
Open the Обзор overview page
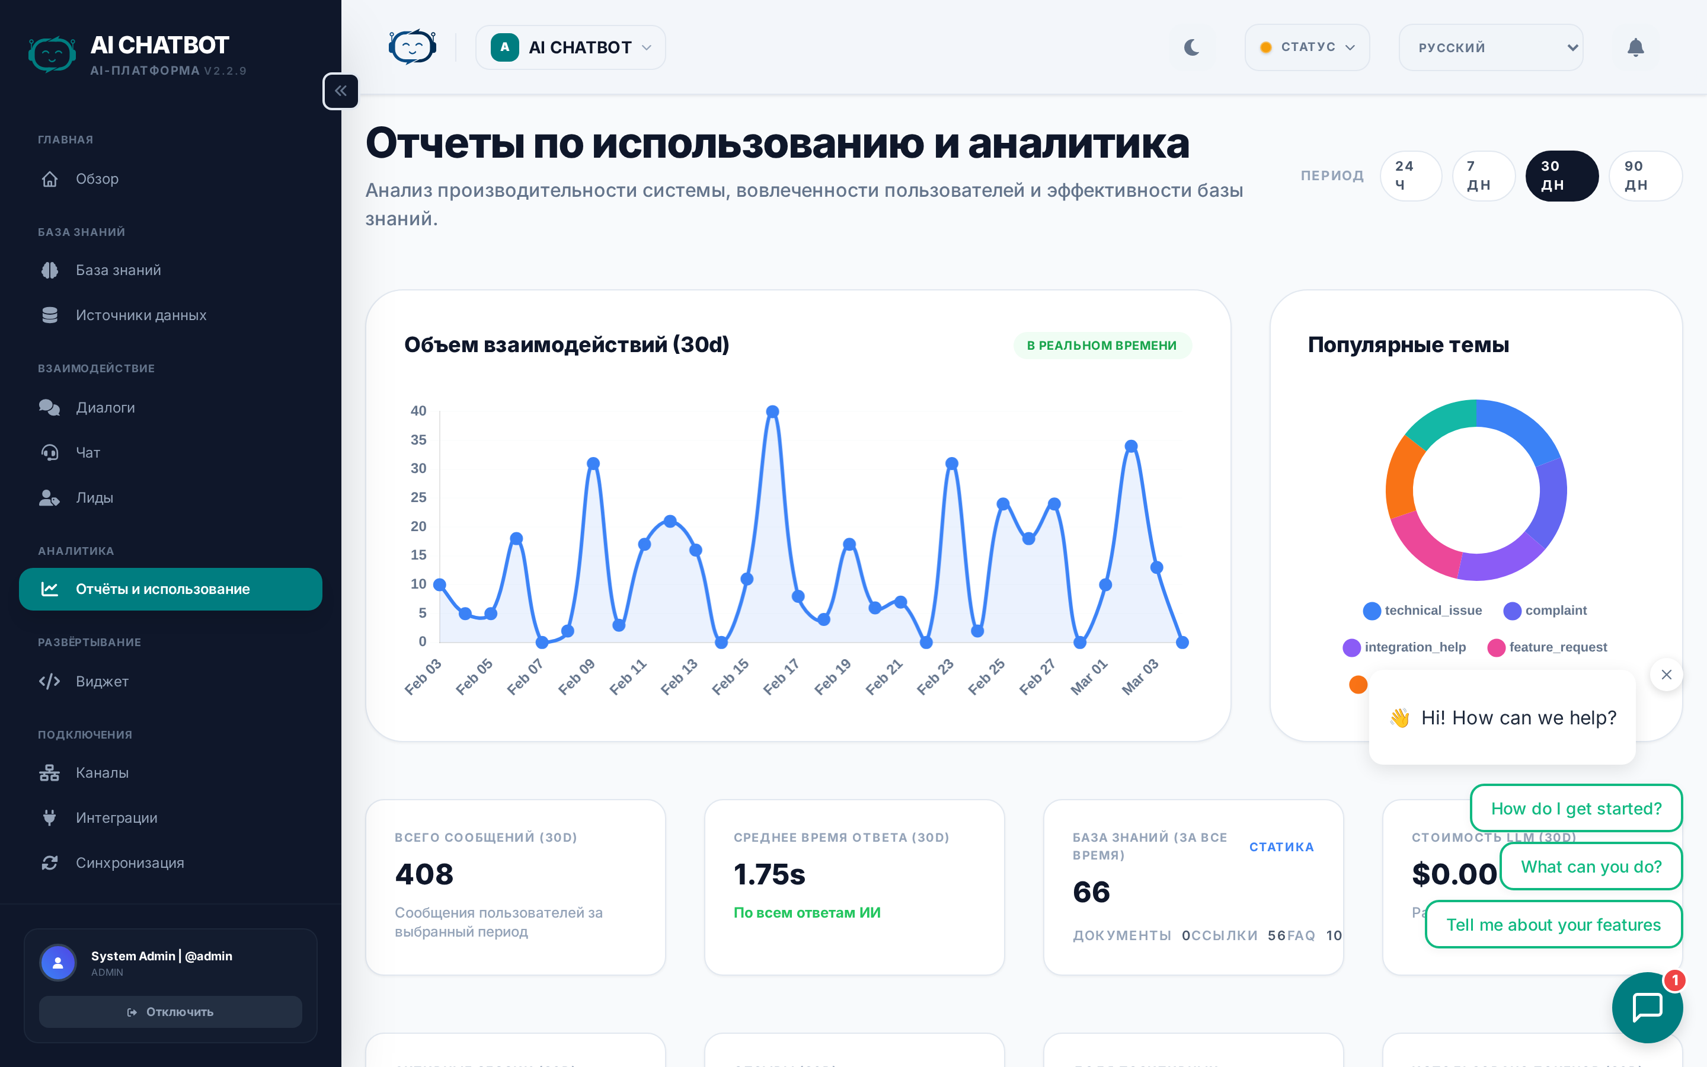tap(97, 178)
